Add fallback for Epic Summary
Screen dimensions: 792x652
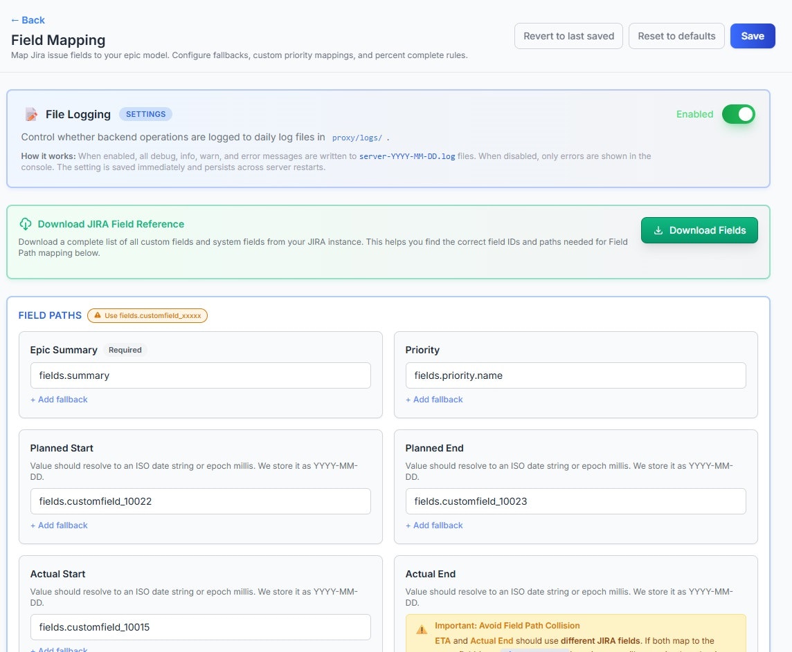click(x=59, y=399)
